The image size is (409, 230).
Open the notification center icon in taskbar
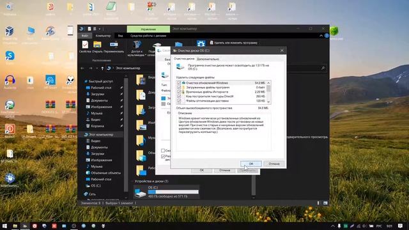click(400, 226)
